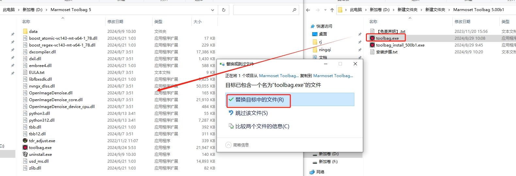This screenshot has height=176, width=516.
Task: Expand 简略信息 in the dialog
Action: 237,145
